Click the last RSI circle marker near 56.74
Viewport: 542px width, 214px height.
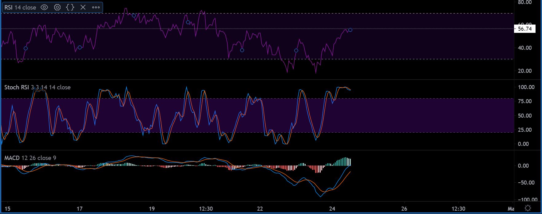click(350, 30)
